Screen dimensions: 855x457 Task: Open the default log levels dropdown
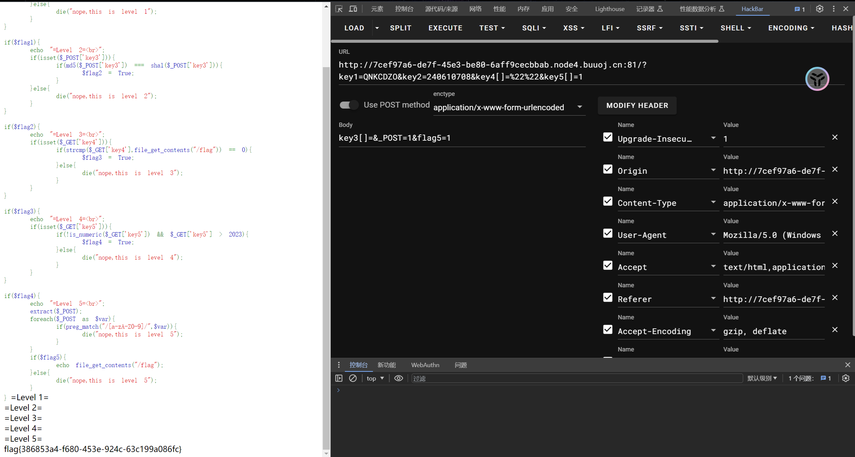coord(762,378)
